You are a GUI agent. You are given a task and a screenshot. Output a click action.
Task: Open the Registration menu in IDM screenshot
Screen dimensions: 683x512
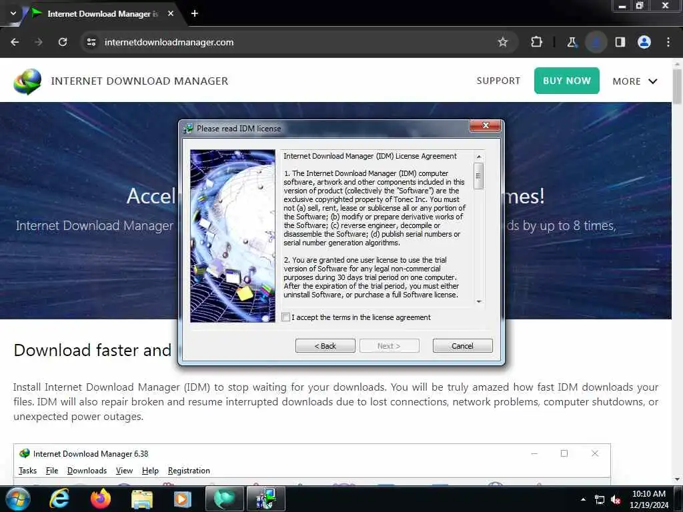coord(189,471)
